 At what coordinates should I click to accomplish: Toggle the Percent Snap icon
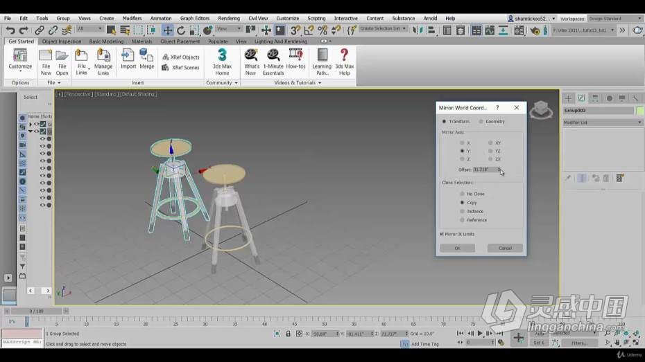click(x=322, y=30)
